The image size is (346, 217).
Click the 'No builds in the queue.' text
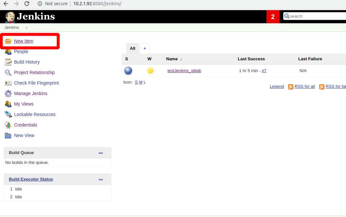27,163
